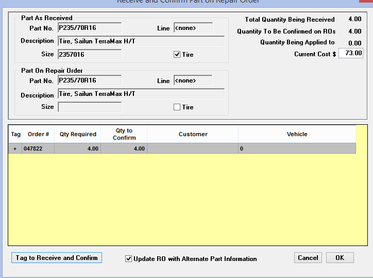Click the Vehicle column header
This screenshot has width=373, height=278.
297,134
